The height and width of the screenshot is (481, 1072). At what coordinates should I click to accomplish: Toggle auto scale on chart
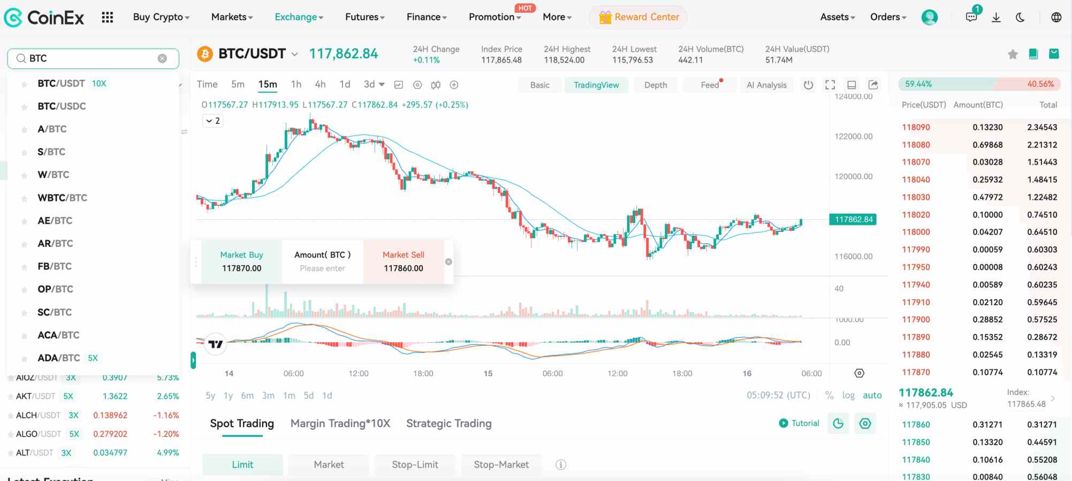click(x=872, y=395)
